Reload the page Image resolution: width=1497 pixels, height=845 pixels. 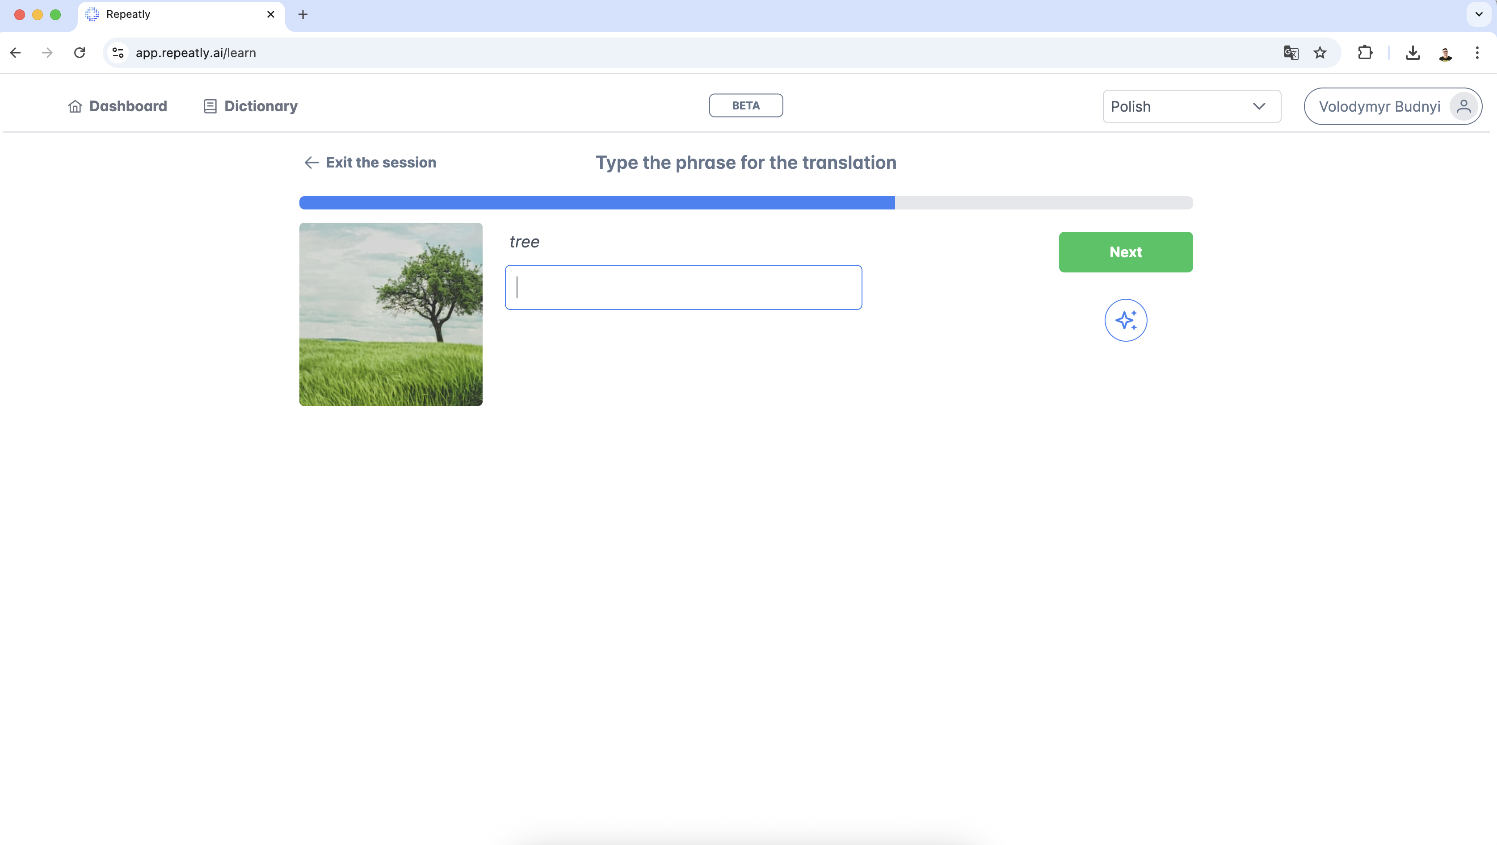click(x=80, y=53)
